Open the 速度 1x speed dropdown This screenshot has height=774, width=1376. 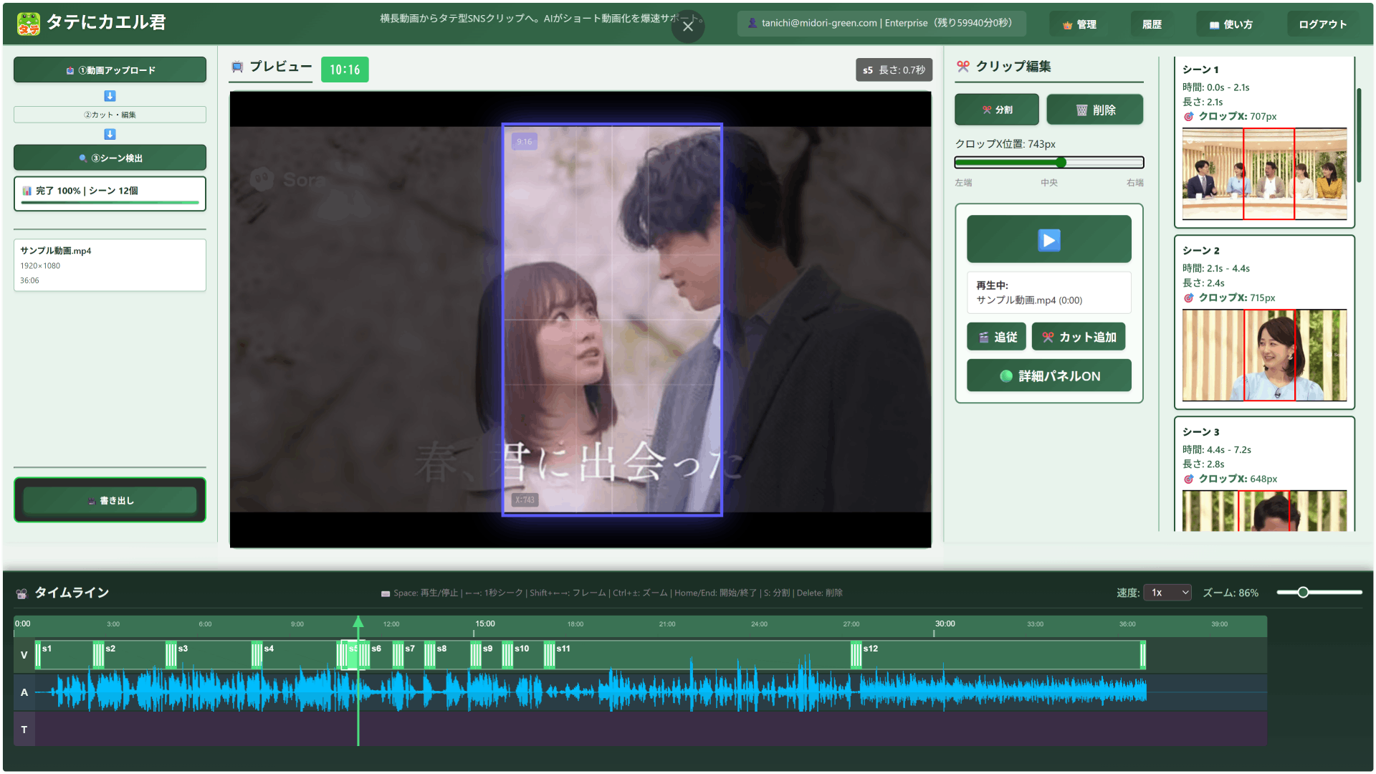1167,593
